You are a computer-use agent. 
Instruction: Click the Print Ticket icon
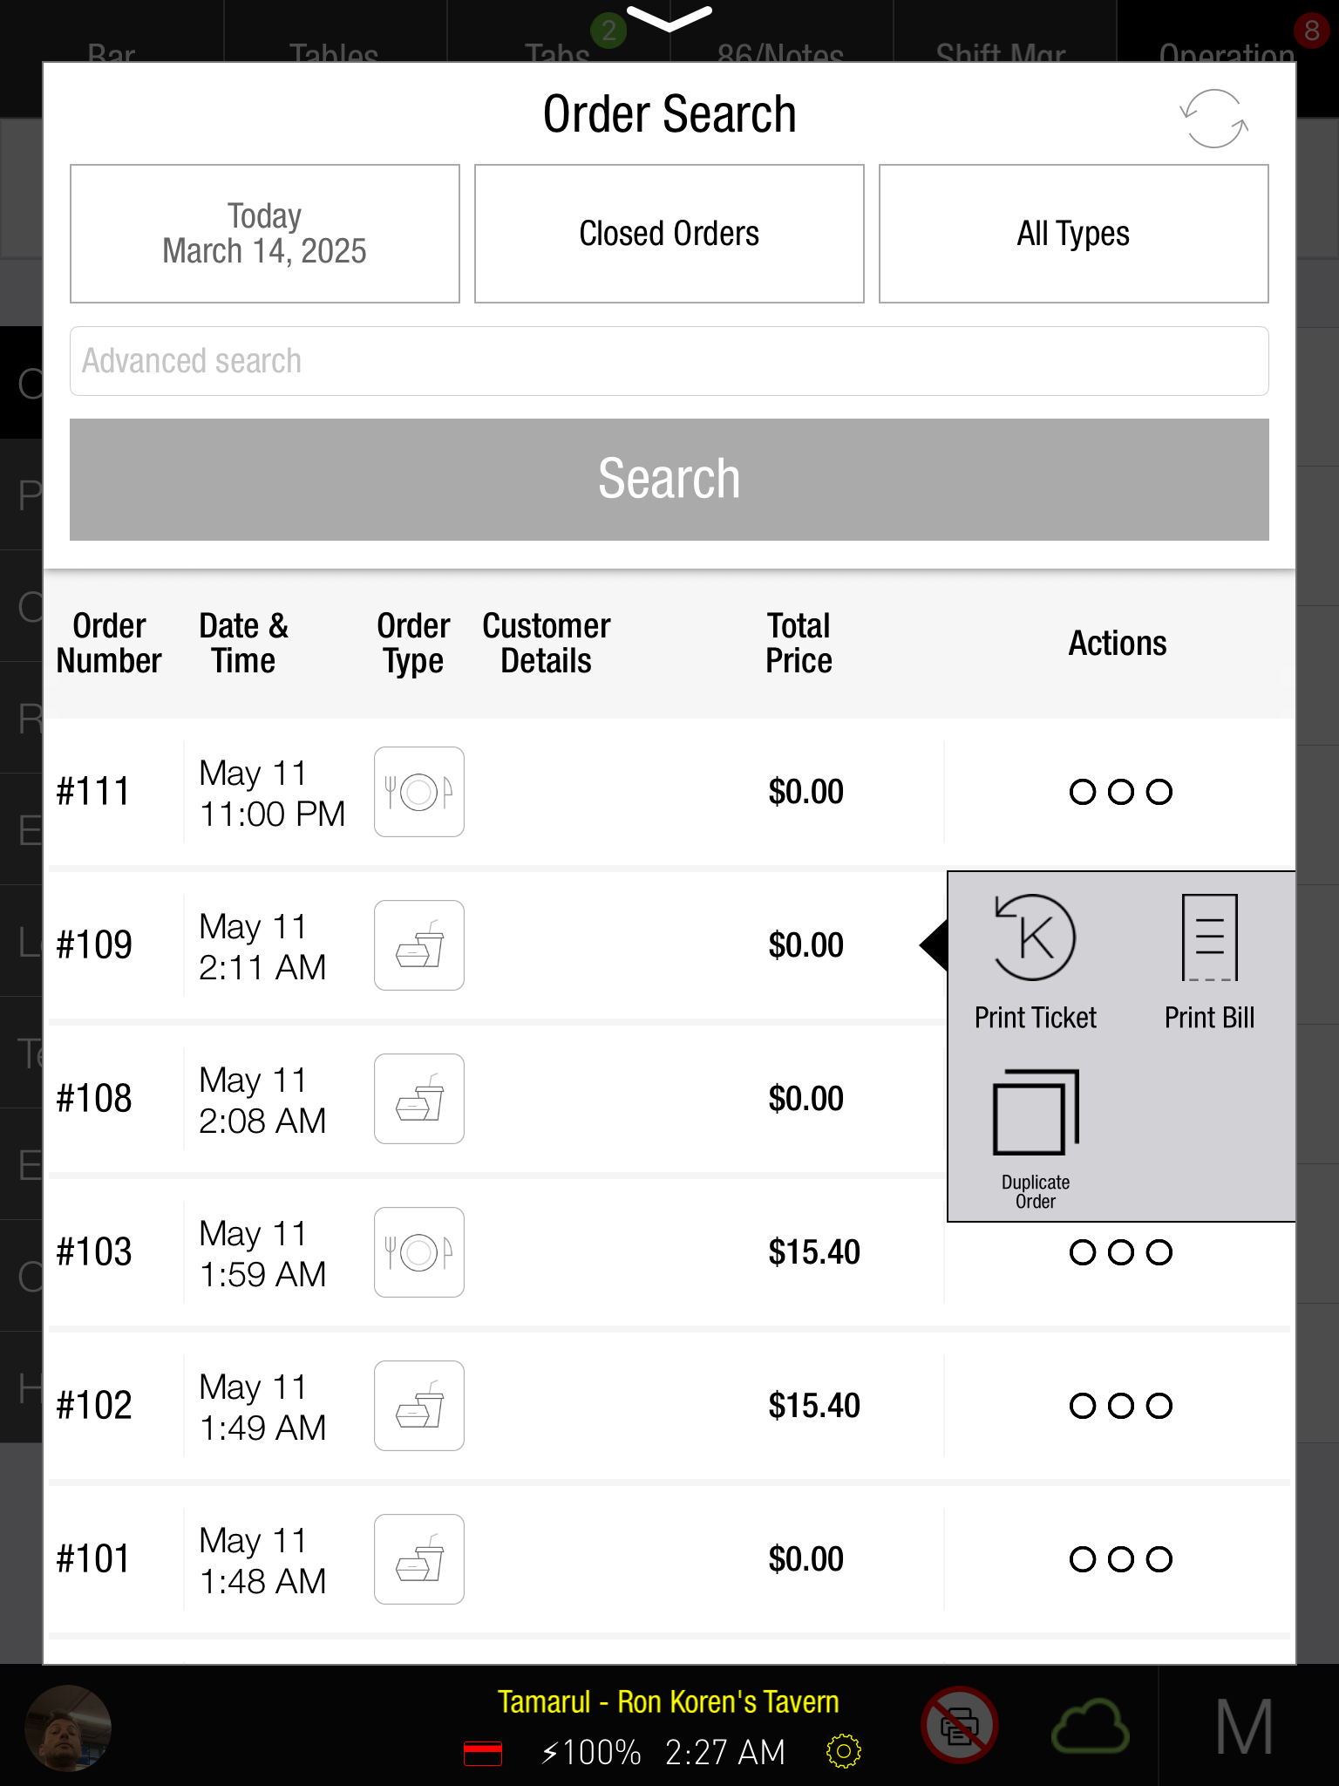coord(1035,939)
